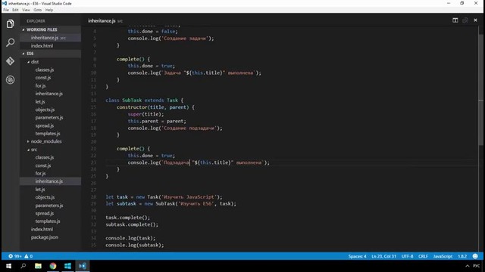Image resolution: width=485 pixels, height=272 pixels.
Task: Change indentation via Spaces: 4
Action: point(357,256)
